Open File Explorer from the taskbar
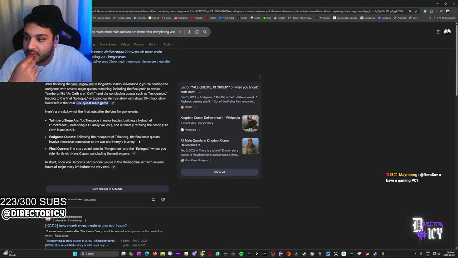This screenshot has height=258, width=458. (x=162, y=254)
